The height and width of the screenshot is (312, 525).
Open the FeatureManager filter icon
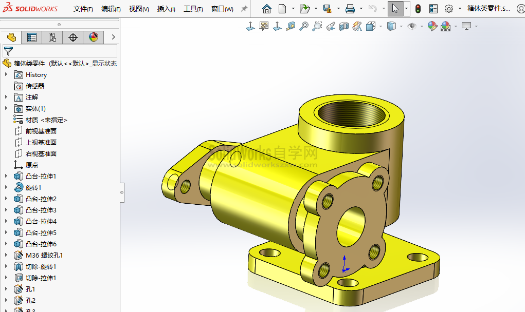pyautogui.click(x=9, y=51)
